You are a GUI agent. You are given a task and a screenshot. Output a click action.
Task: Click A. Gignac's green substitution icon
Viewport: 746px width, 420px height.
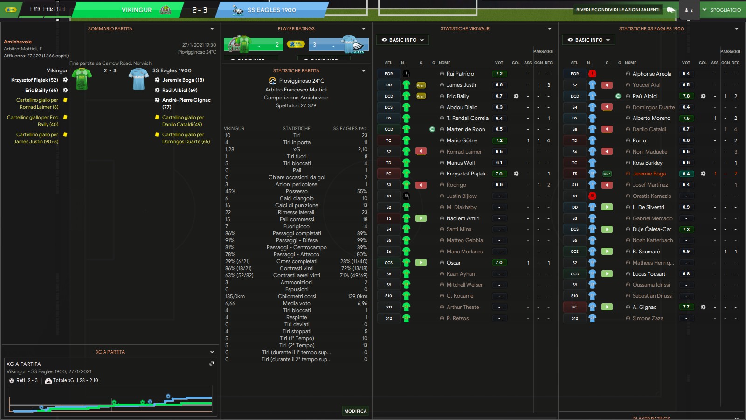(x=607, y=307)
